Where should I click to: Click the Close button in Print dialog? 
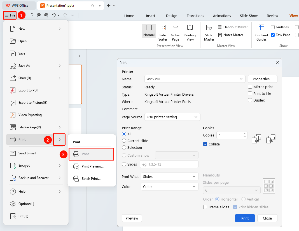point(267,218)
